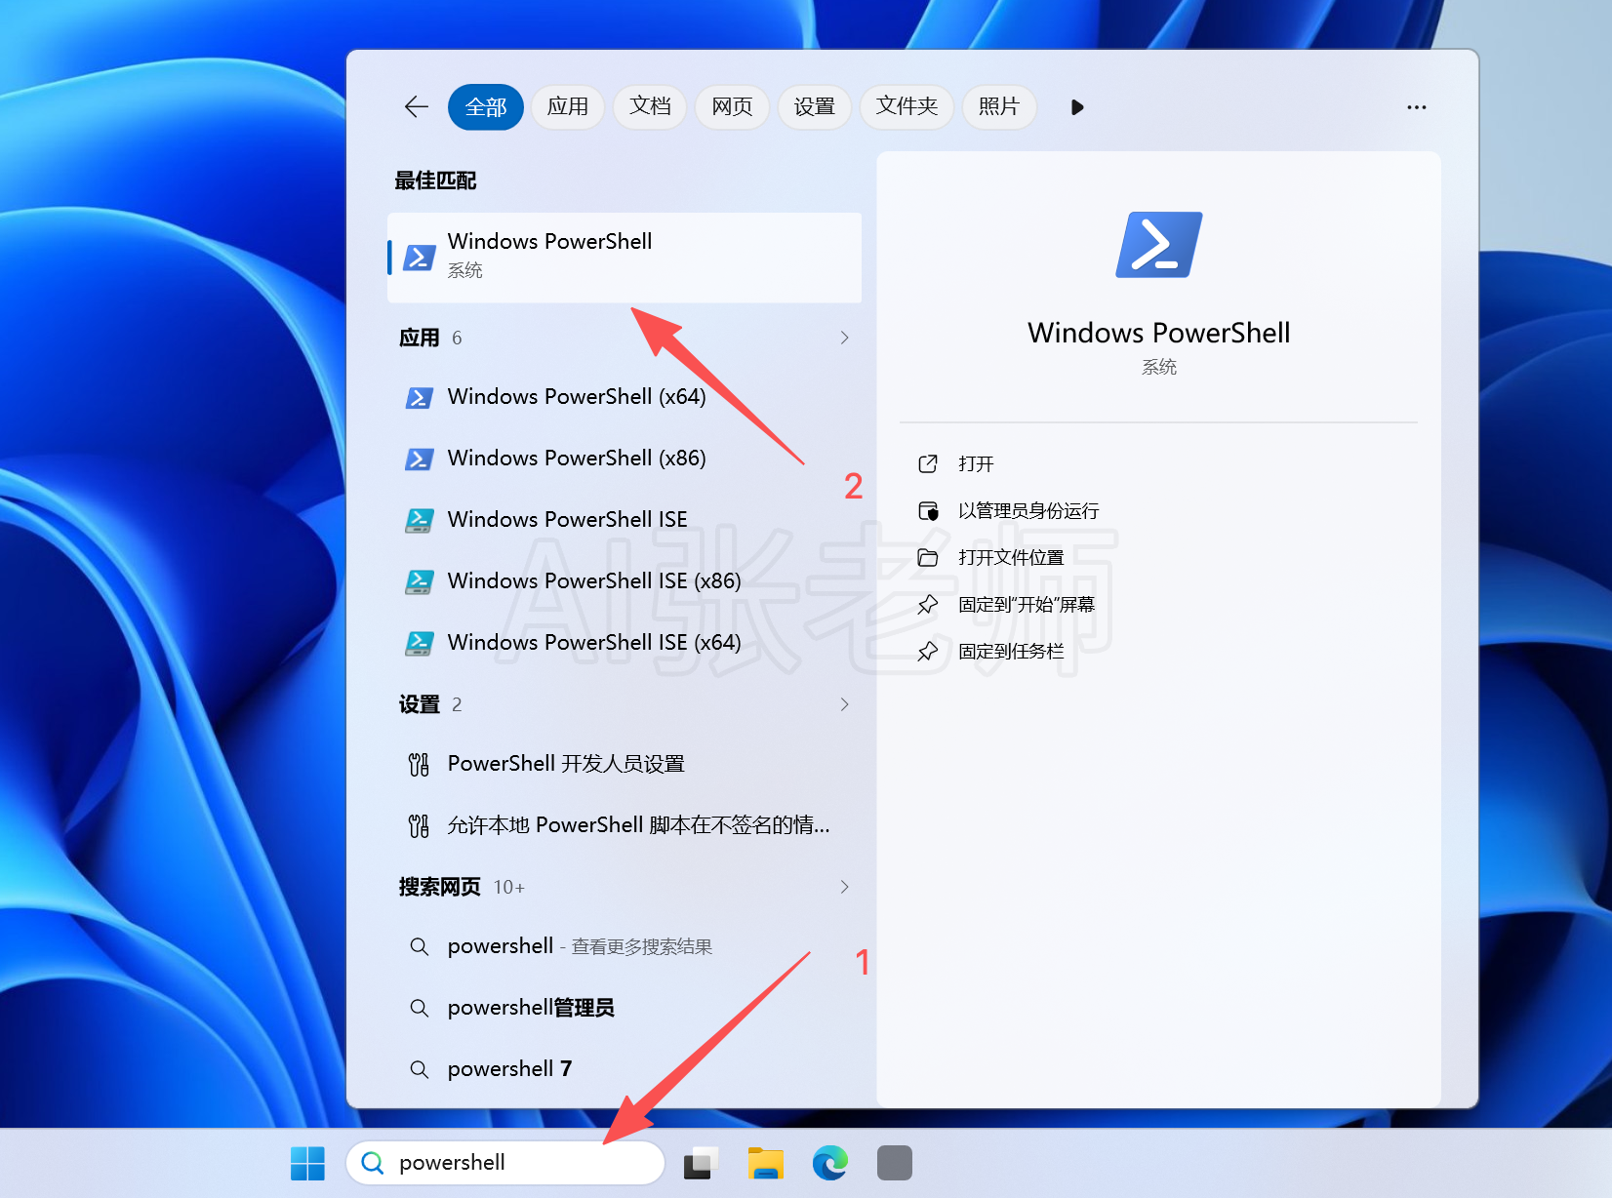Viewport: 1612px width, 1198px height.
Task: Switch to the 网页 filter tab
Action: pos(732,106)
